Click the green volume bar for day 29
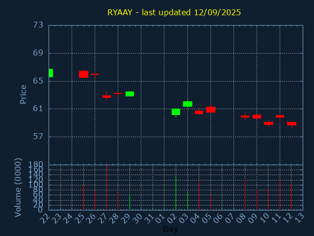This screenshot has width=314, height=236. (130, 202)
